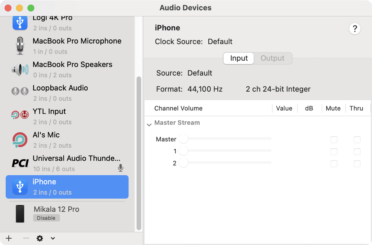This screenshot has width=372, height=245.
Task: Select the MacBook Pro Speakers icon
Action: pos(20,69)
